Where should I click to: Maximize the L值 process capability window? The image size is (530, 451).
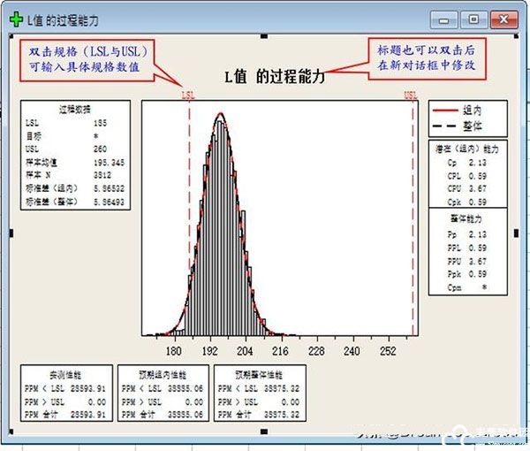pos(473,20)
